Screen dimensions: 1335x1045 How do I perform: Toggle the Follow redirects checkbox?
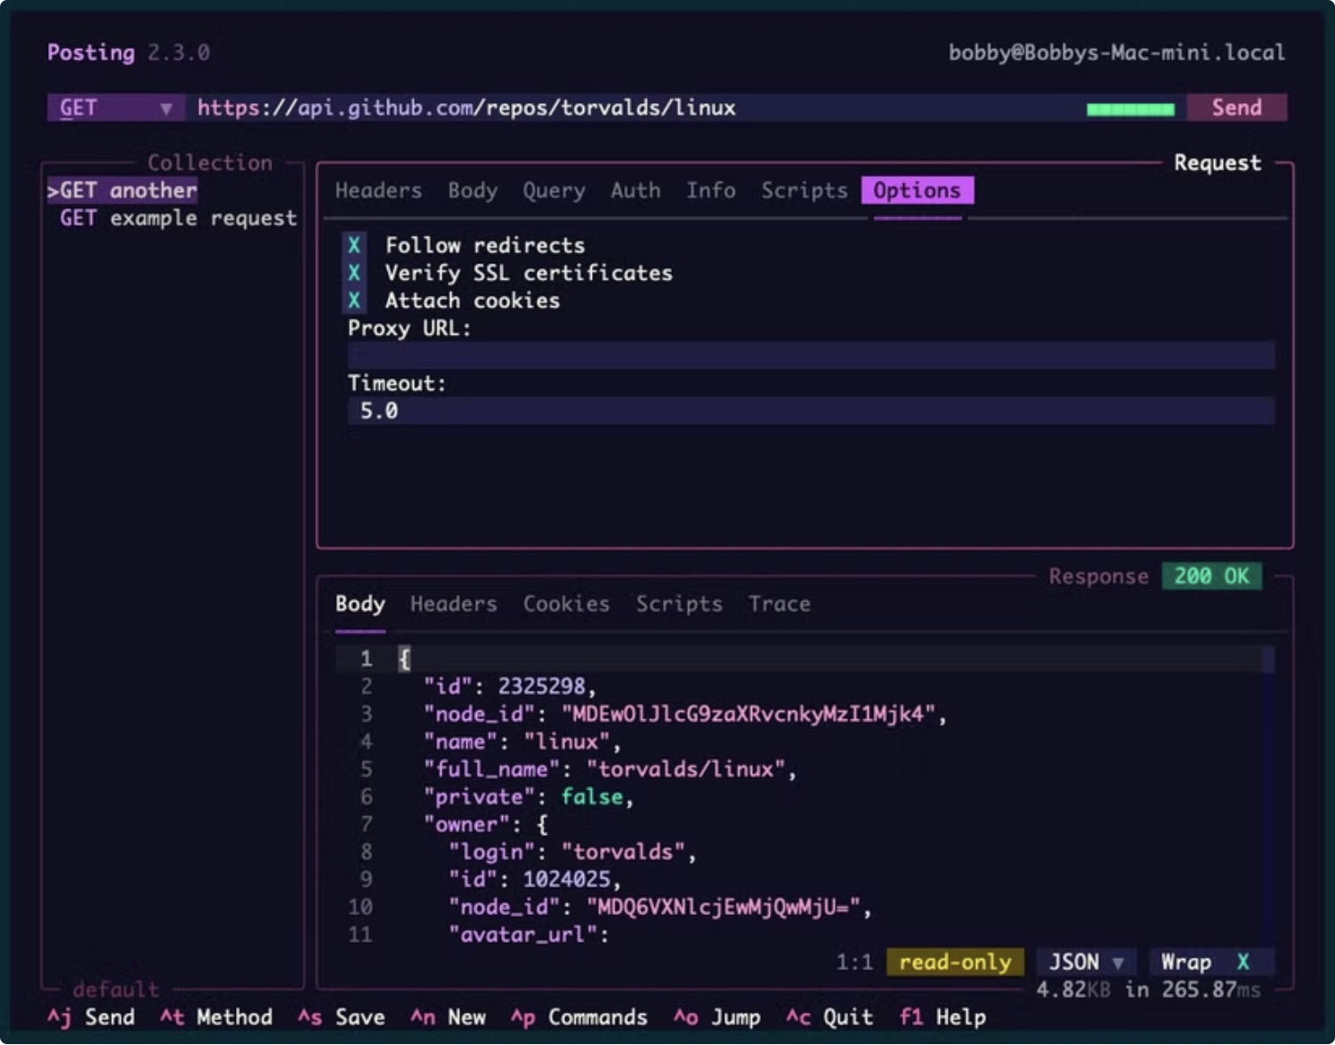pyautogui.click(x=354, y=245)
